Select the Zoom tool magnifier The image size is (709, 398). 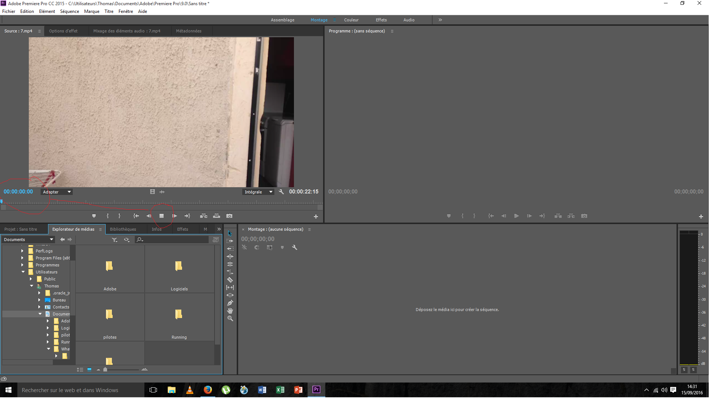[x=230, y=318]
